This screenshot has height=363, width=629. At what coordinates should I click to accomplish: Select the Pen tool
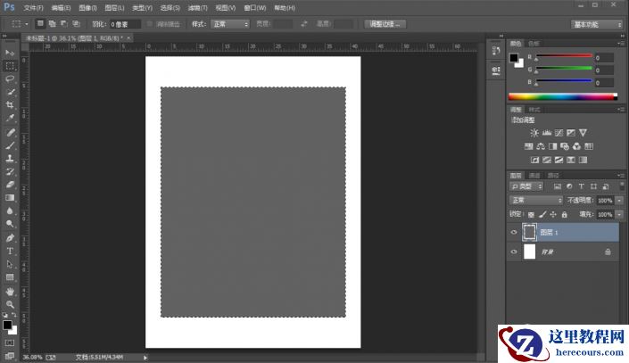(10, 238)
